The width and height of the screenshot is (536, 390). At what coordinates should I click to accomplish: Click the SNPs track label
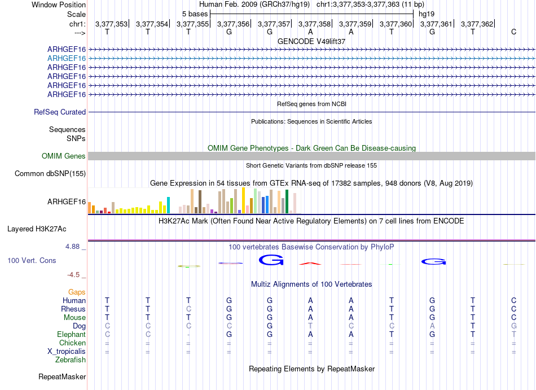pyautogui.click(x=76, y=138)
